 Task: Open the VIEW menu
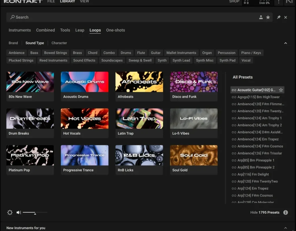pos(84,1)
